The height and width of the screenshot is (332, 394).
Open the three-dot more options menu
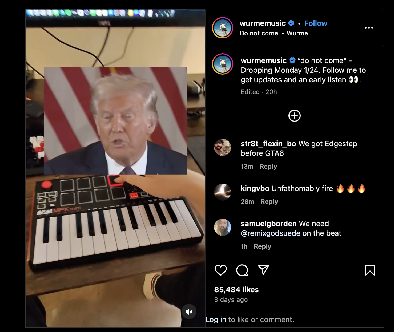369,28
